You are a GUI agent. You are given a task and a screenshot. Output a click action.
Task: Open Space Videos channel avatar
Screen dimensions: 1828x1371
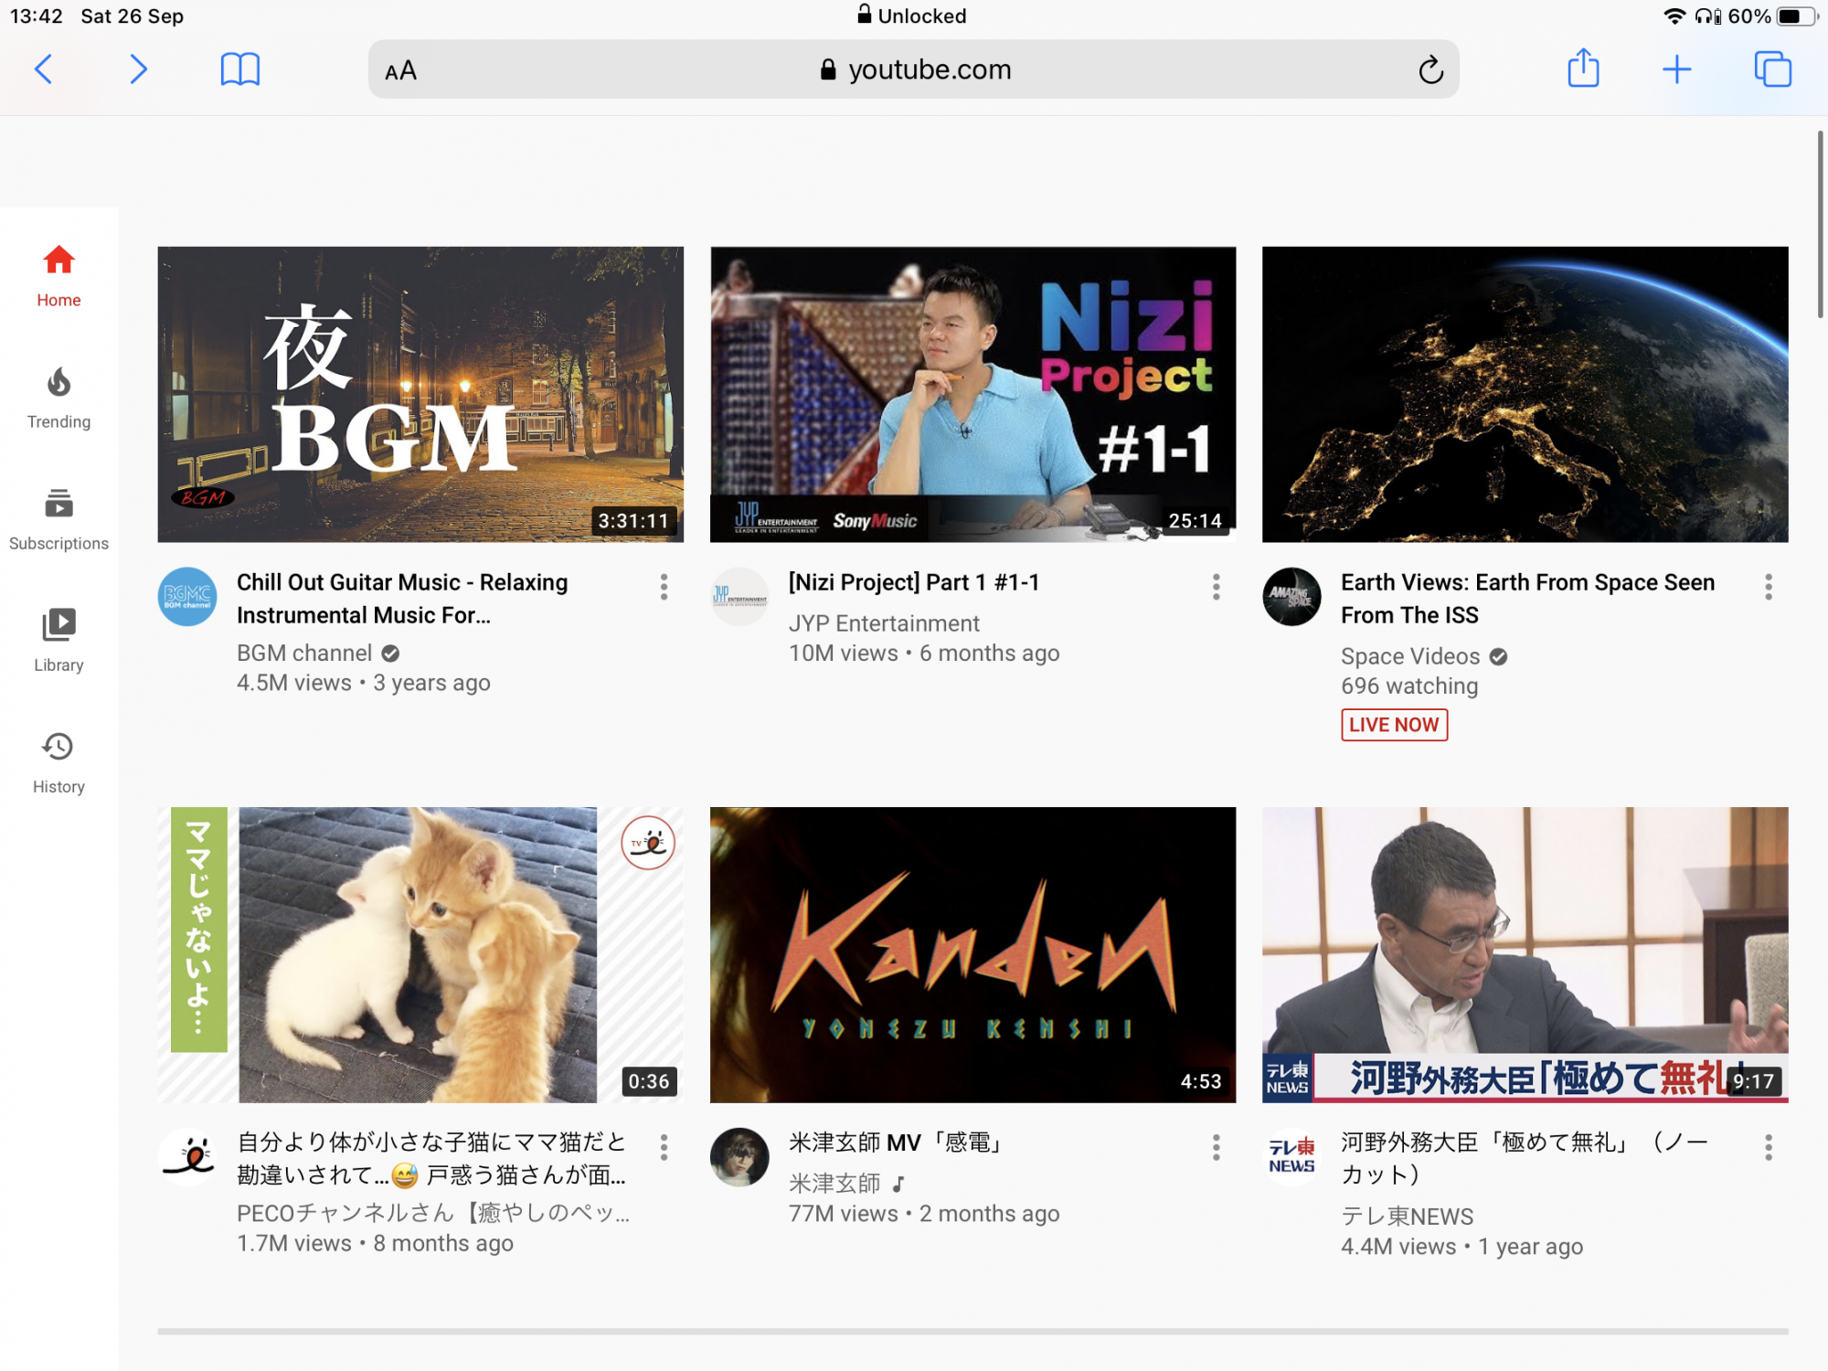(1291, 597)
